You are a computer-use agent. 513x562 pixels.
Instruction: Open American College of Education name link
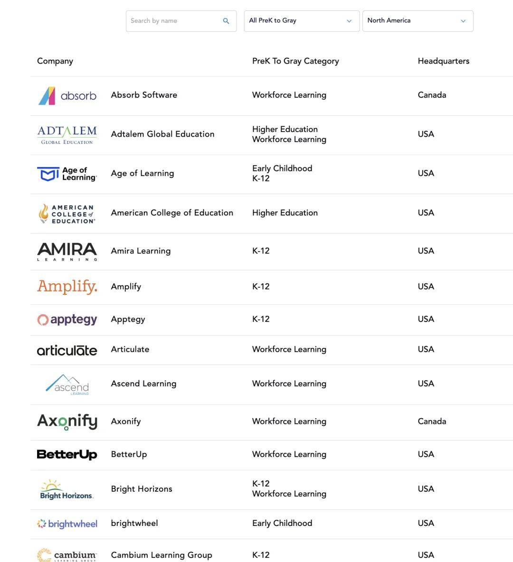[172, 213]
